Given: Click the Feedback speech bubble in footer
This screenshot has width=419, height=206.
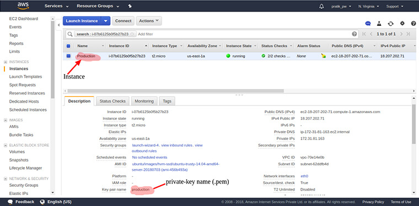Looking at the screenshot, I should (10, 202).
